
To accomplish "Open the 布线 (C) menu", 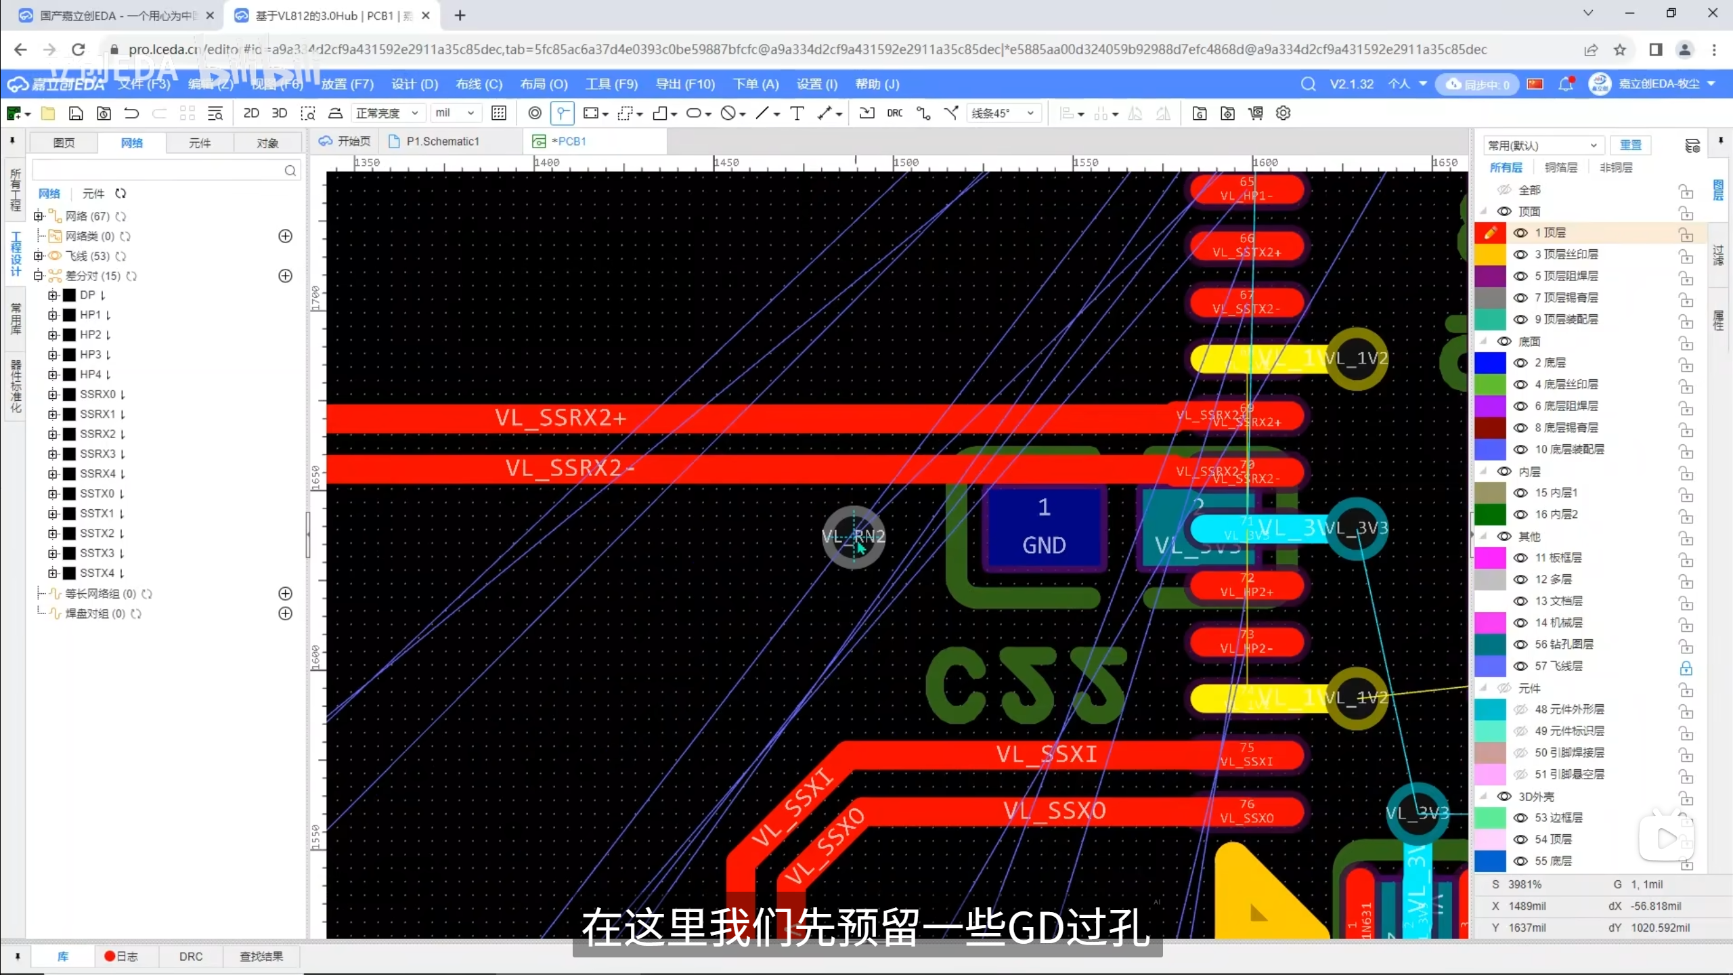I will 479,84.
